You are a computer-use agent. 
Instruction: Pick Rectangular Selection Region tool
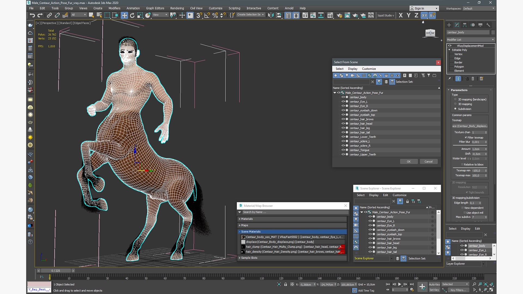point(107,15)
